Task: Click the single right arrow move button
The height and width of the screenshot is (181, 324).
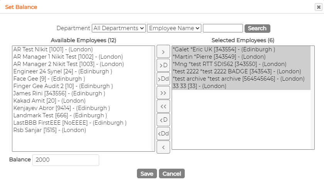Action: (x=163, y=51)
